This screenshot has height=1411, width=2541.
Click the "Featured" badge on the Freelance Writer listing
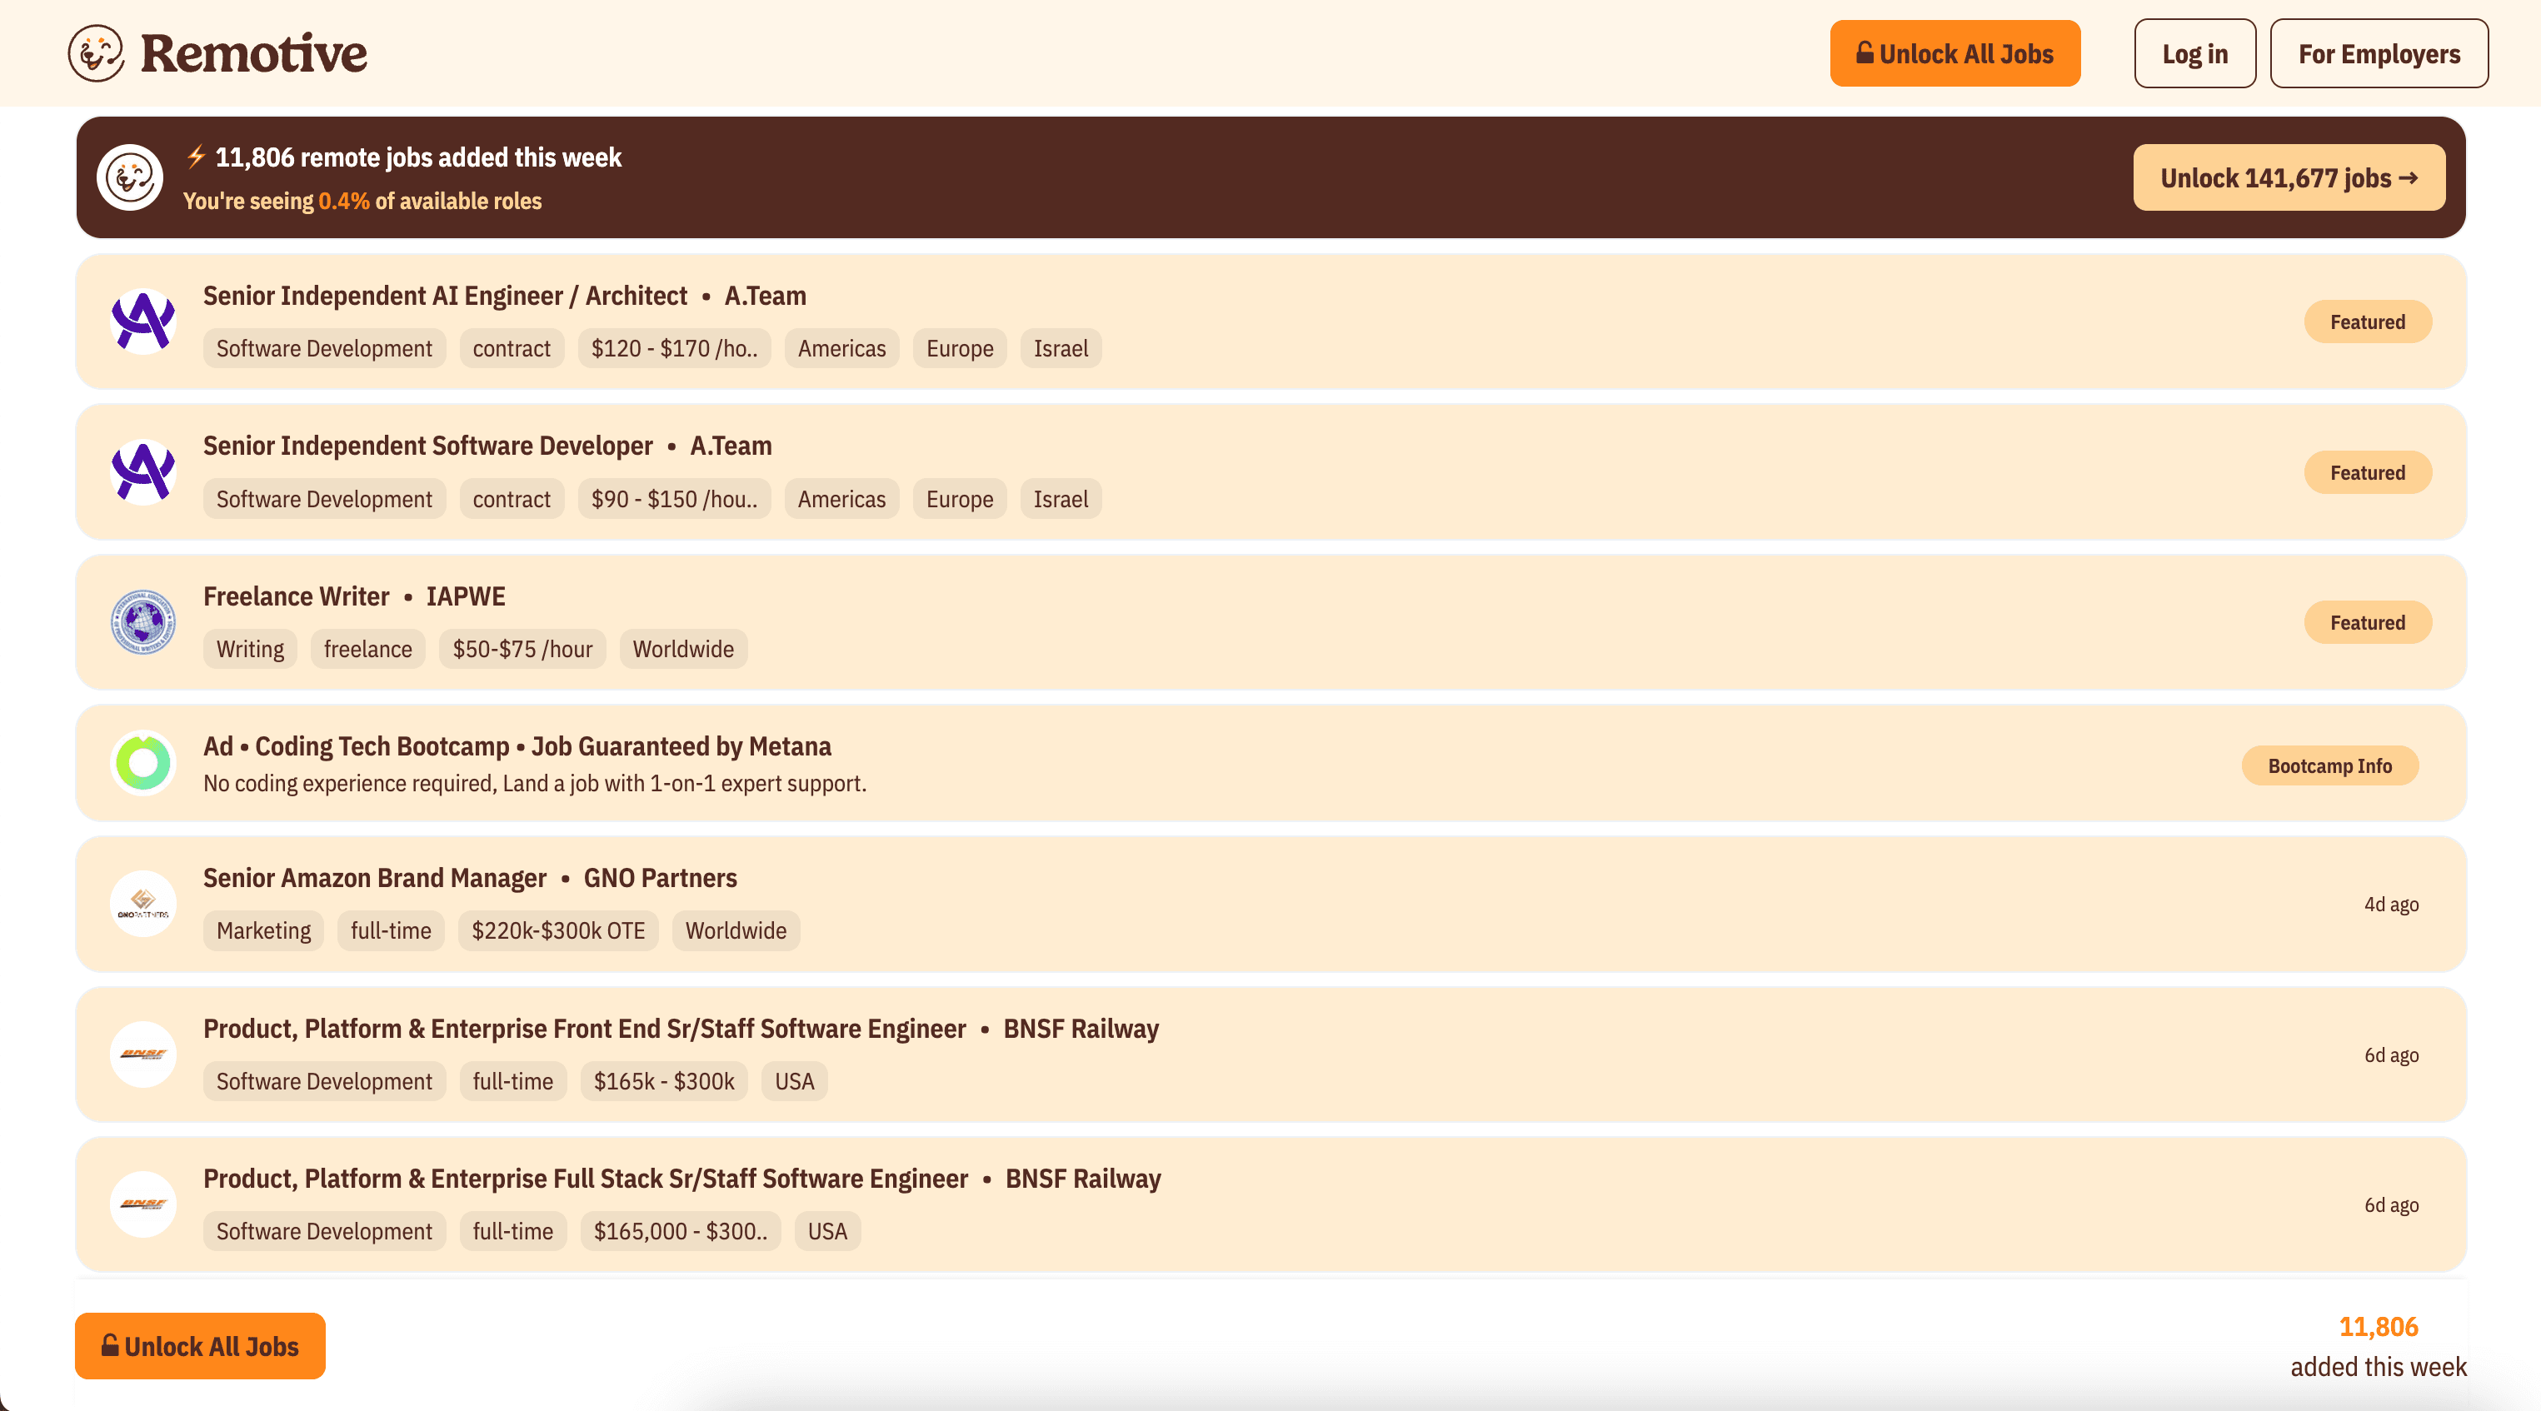click(x=2368, y=622)
